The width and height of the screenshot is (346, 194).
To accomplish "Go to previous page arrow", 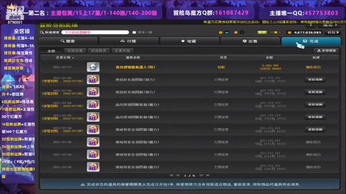I will pyautogui.click(x=178, y=175).
